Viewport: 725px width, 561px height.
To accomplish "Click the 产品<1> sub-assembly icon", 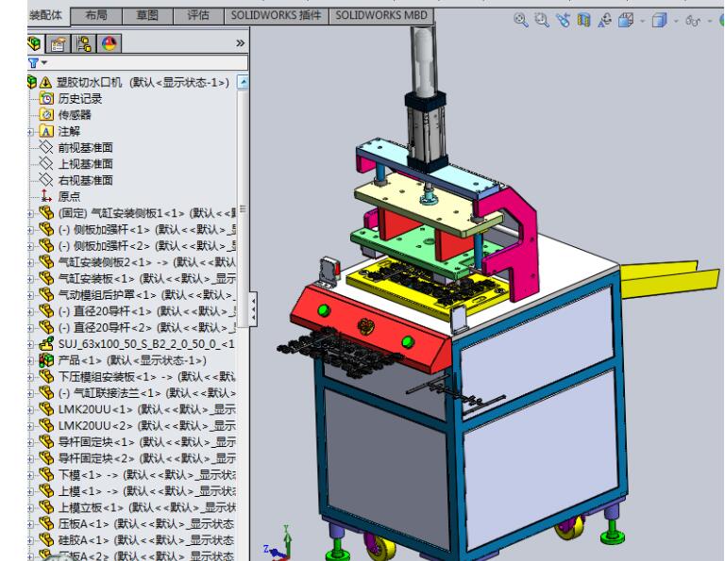I will pyautogui.click(x=46, y=359).
